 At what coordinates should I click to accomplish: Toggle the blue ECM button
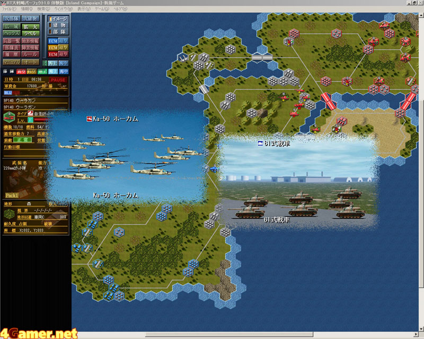click(x=53, y=41)
